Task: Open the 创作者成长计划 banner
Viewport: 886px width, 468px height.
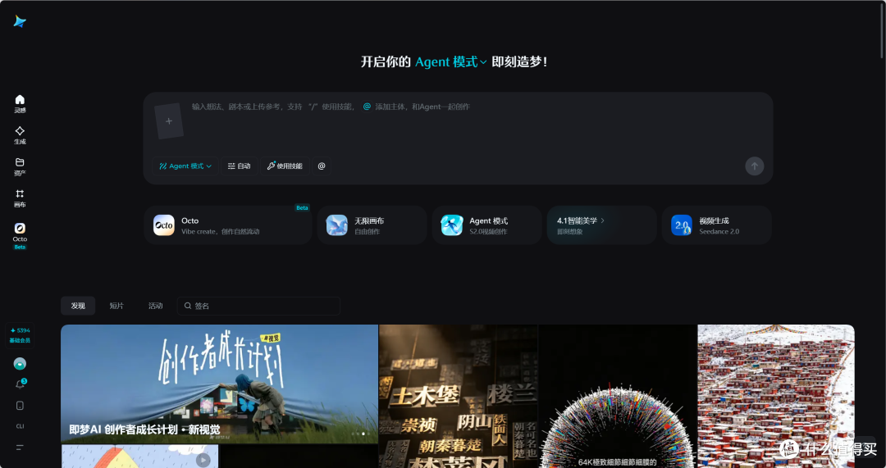Action: pyautogui.click(x=219, y=384)
